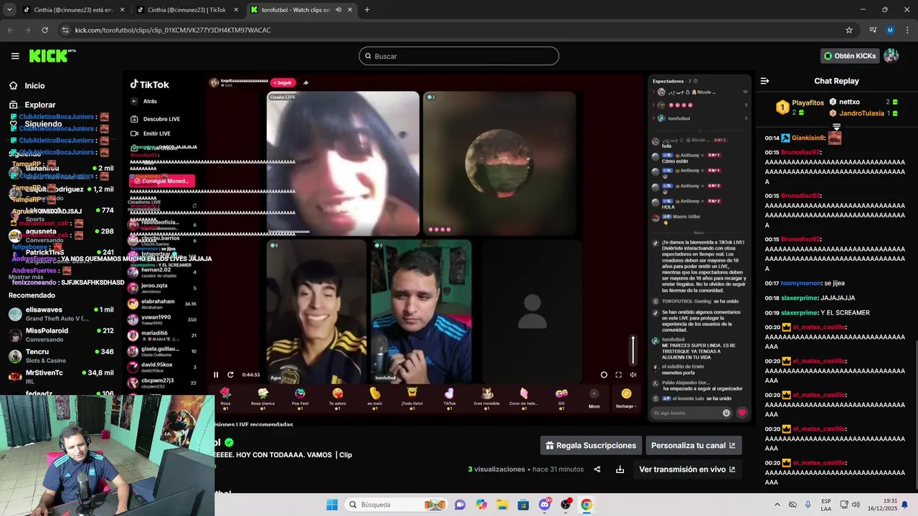The height and width of the screenshot is (516, 918).
Task: Click username Giankisin8 in chat replay
Action: [808, 138]
